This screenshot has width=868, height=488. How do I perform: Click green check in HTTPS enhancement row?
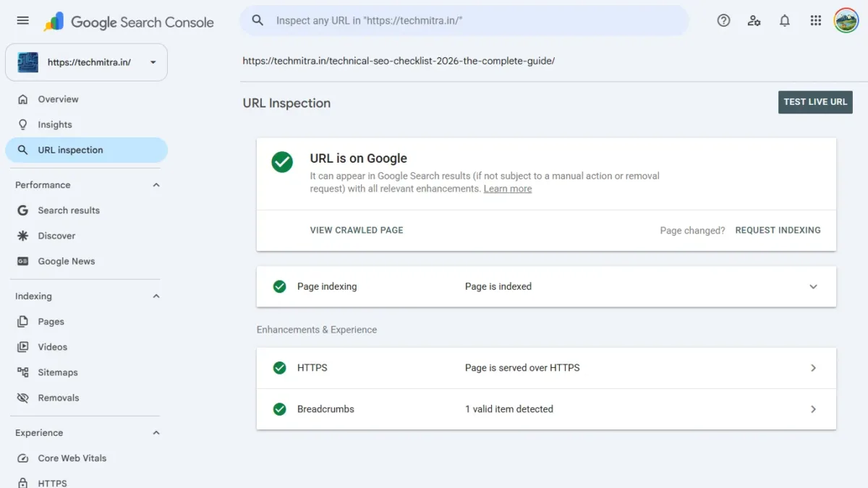pyautogui.click(x=280, y=368)
